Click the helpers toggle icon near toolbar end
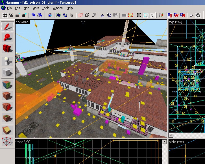The height and width of the screenshot is (164, 205). pos(192,15)
